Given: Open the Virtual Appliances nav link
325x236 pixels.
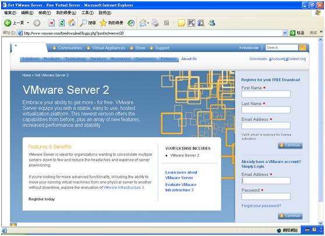Looking at the screenshot, I should tap(108, 48).
